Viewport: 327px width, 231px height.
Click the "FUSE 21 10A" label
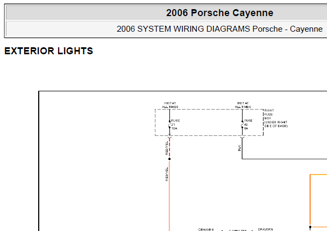[175, 125]
